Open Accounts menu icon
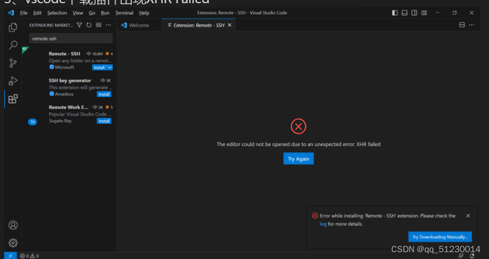Viewport: 489px width, 259px height. tap(13, 225)
